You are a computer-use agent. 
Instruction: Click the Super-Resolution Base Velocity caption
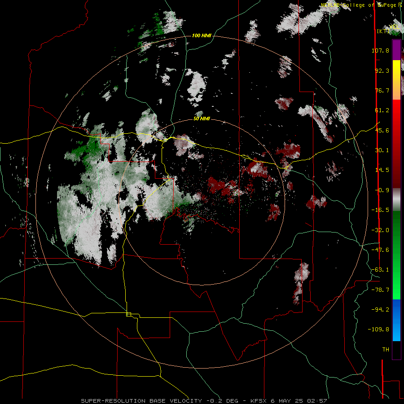pyautogui.click(x=204, y=401)
